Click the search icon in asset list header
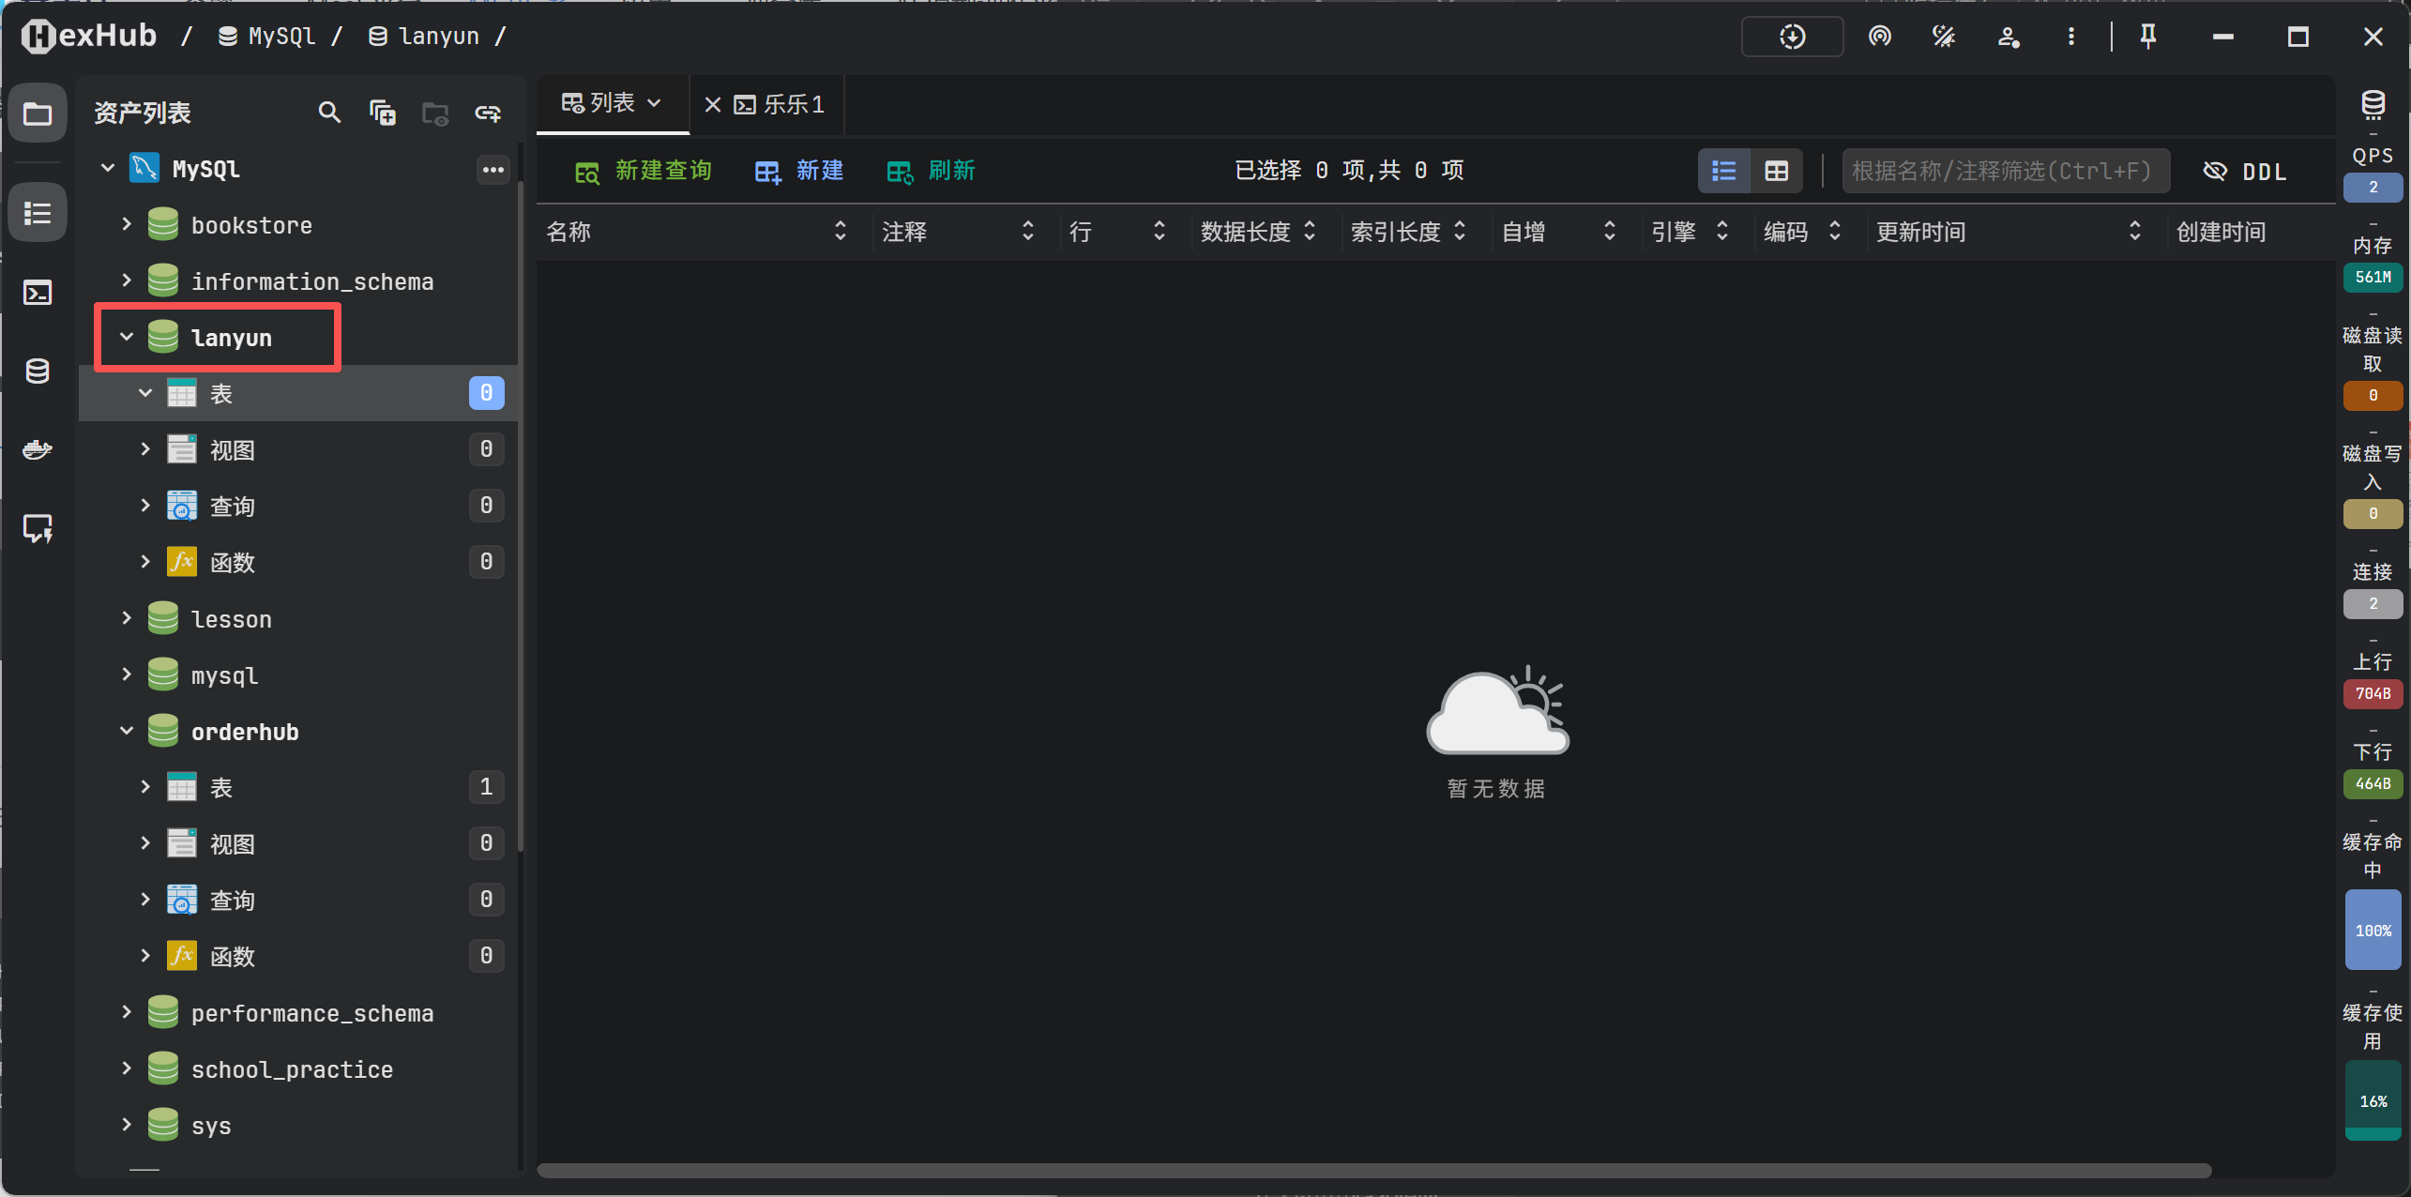2411x1197 pixels. (328, 113)
